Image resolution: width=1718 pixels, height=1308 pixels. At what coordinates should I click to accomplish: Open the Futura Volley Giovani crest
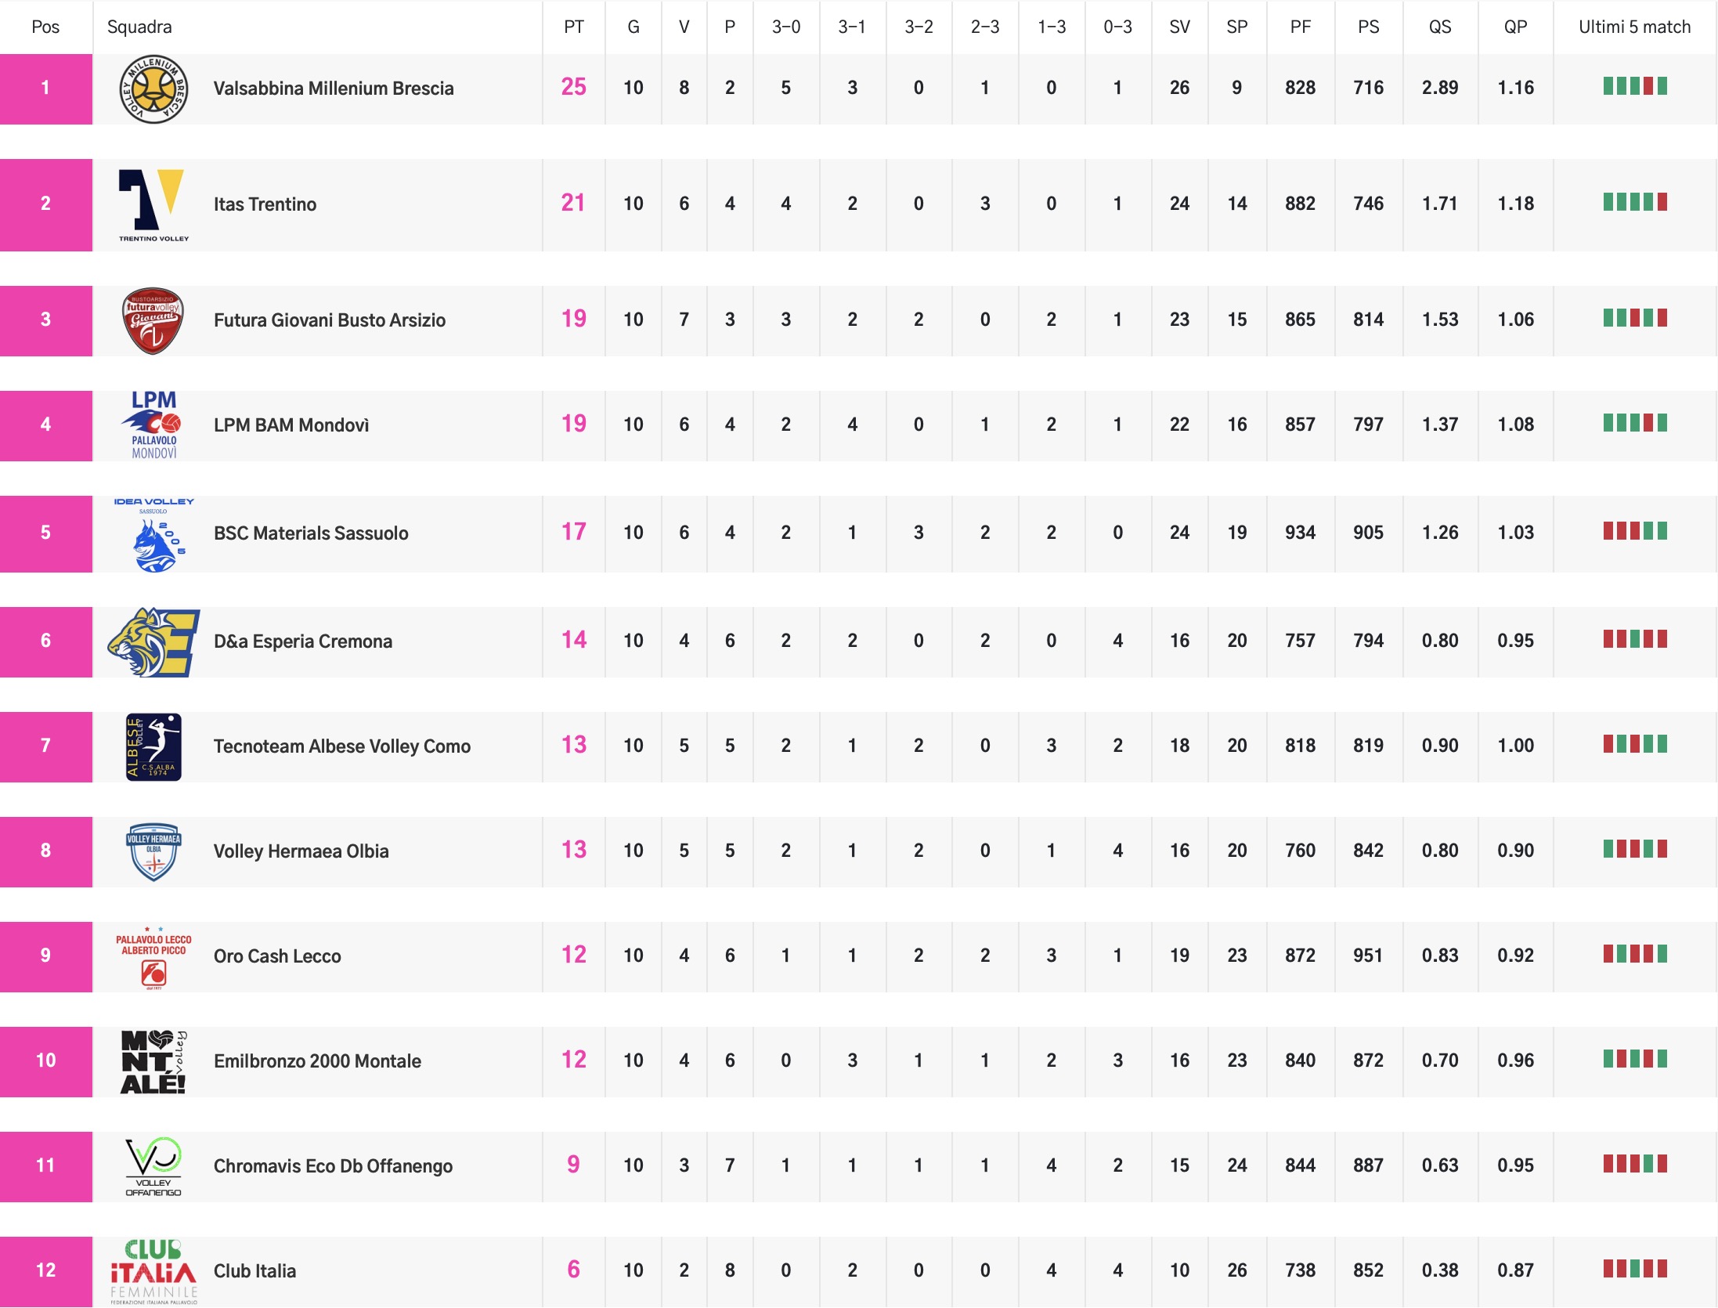click(153, 320)
